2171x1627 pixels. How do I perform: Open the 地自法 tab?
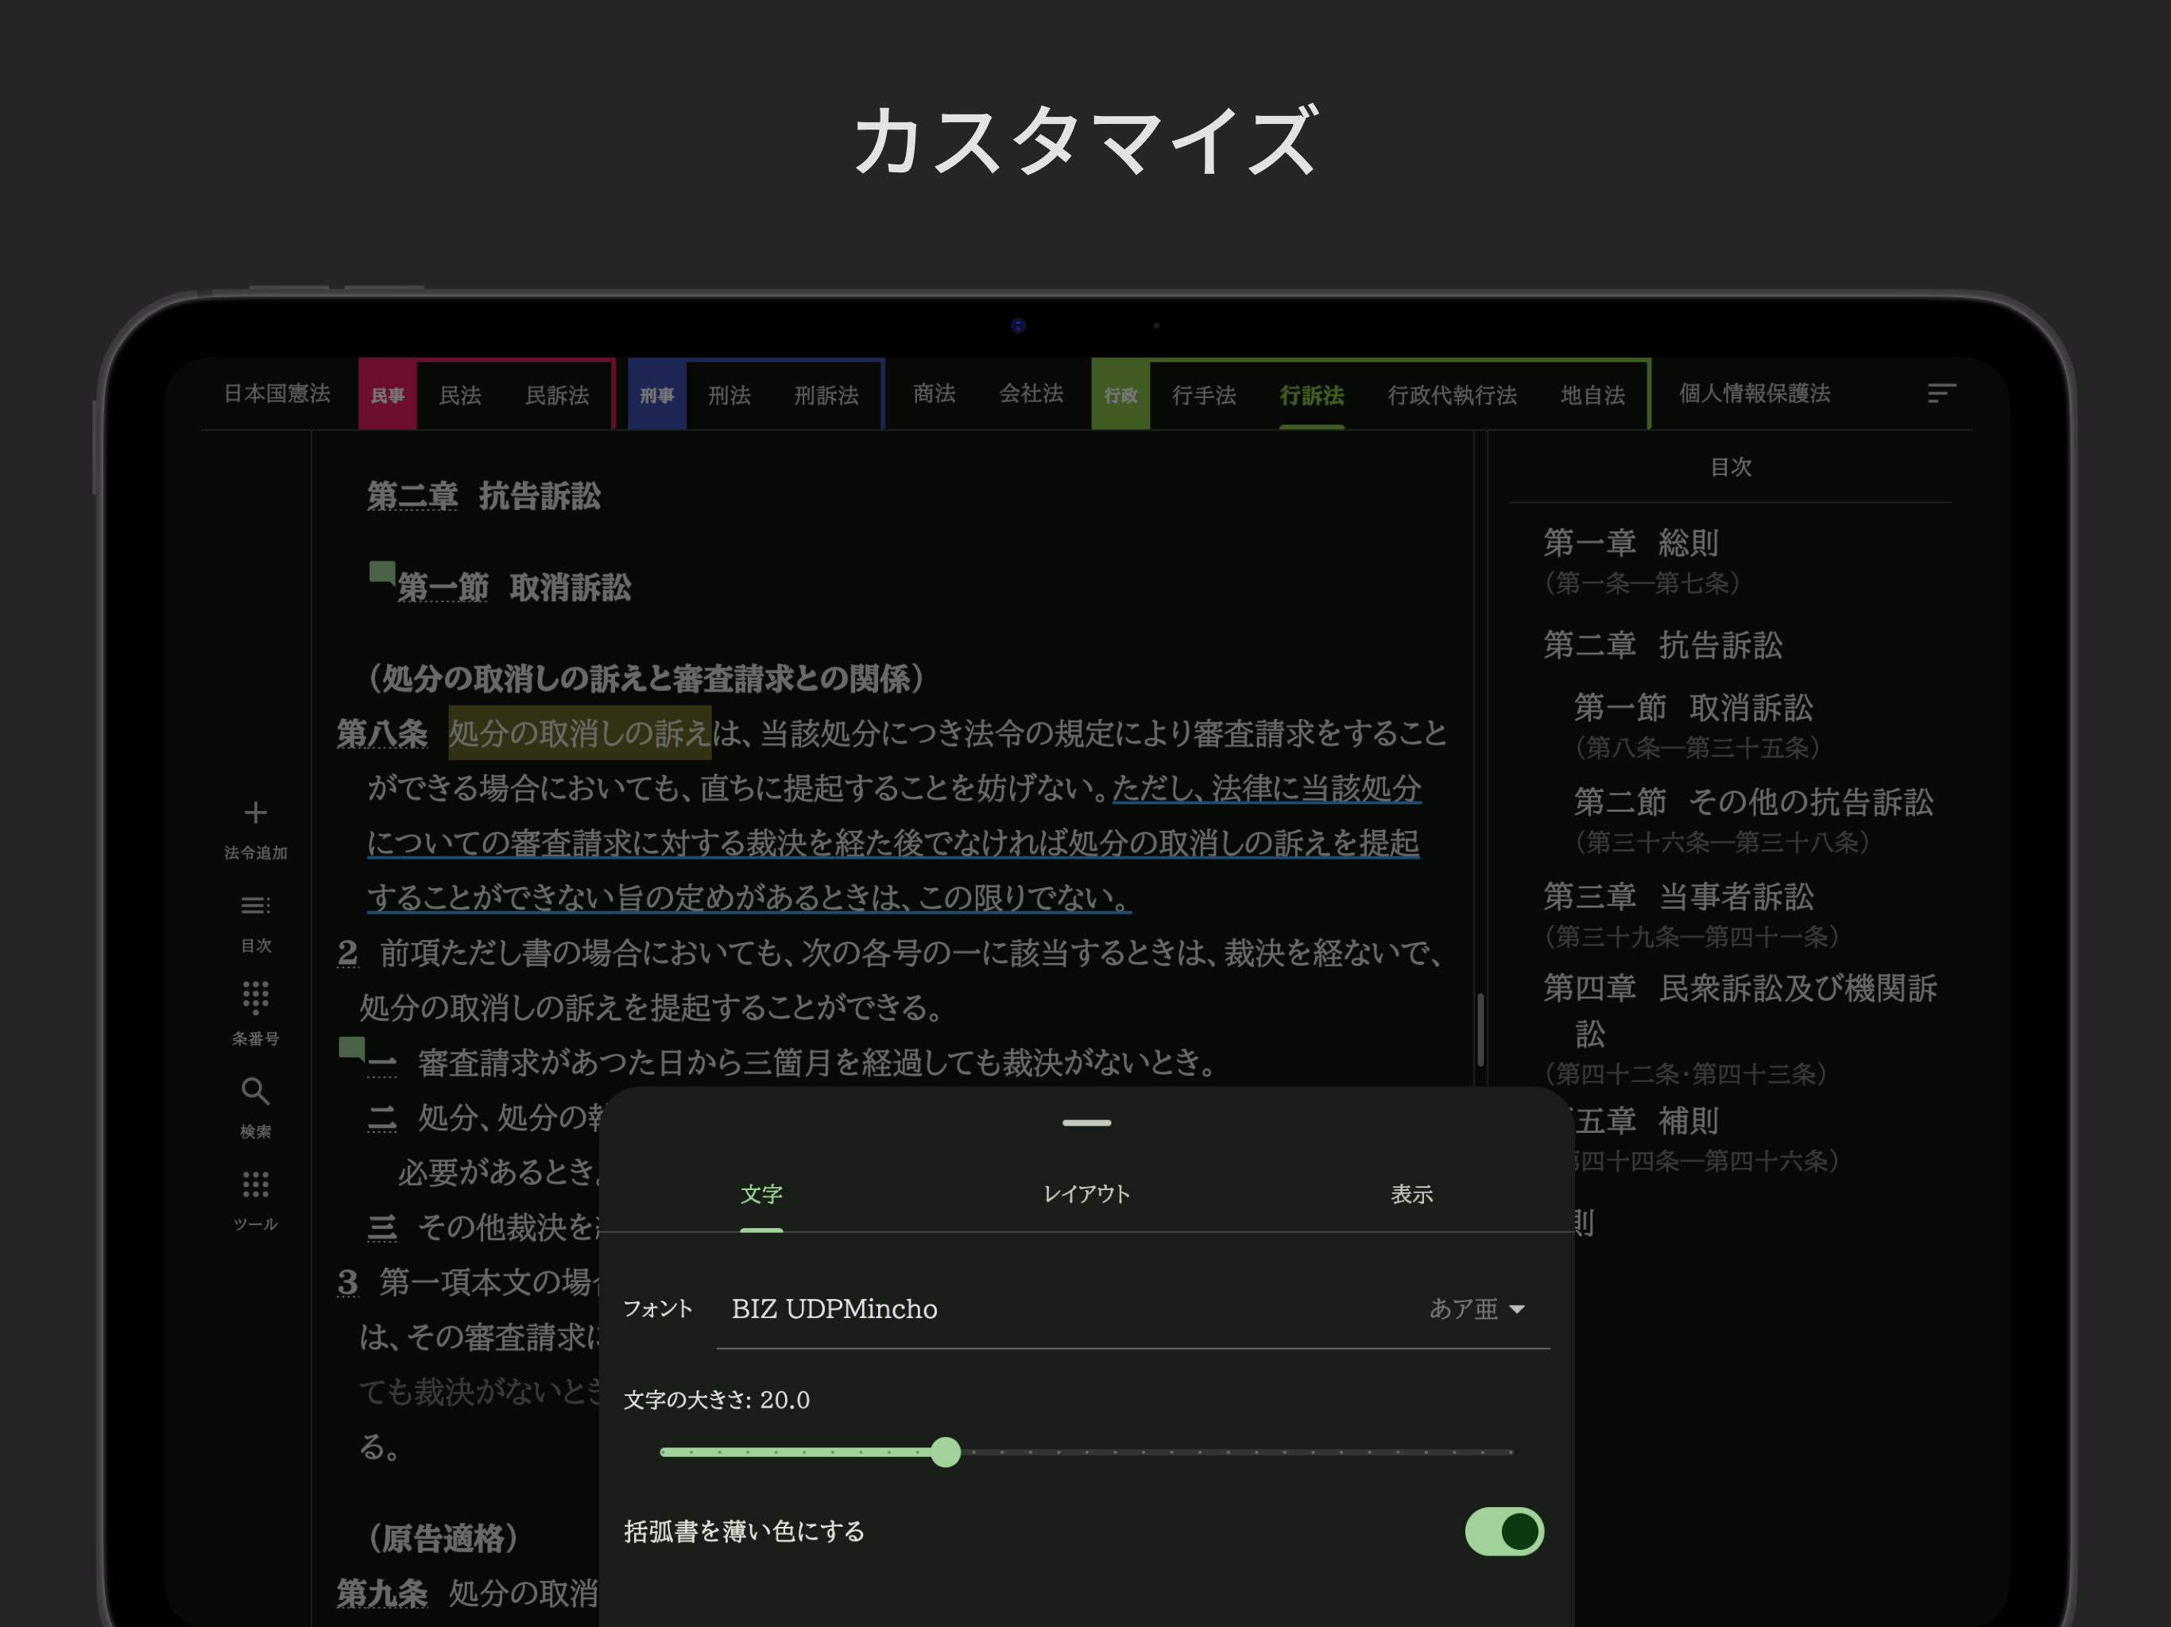point(1592,396)
